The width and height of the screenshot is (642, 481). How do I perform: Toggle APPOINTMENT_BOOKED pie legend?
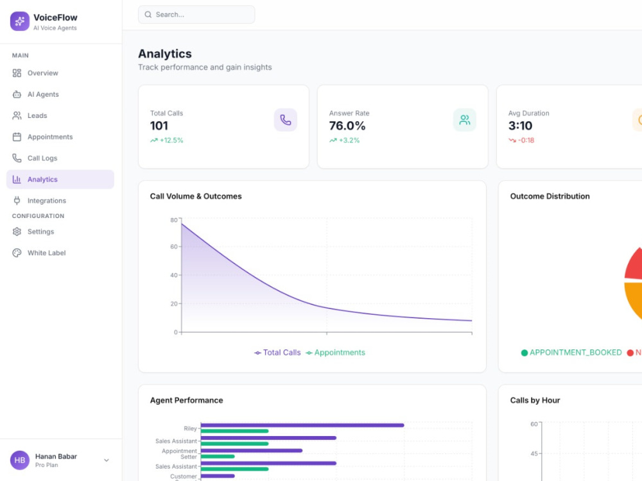(571, 353)
